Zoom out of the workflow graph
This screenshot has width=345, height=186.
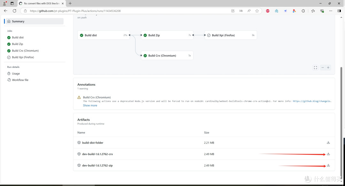coord(323,68)
